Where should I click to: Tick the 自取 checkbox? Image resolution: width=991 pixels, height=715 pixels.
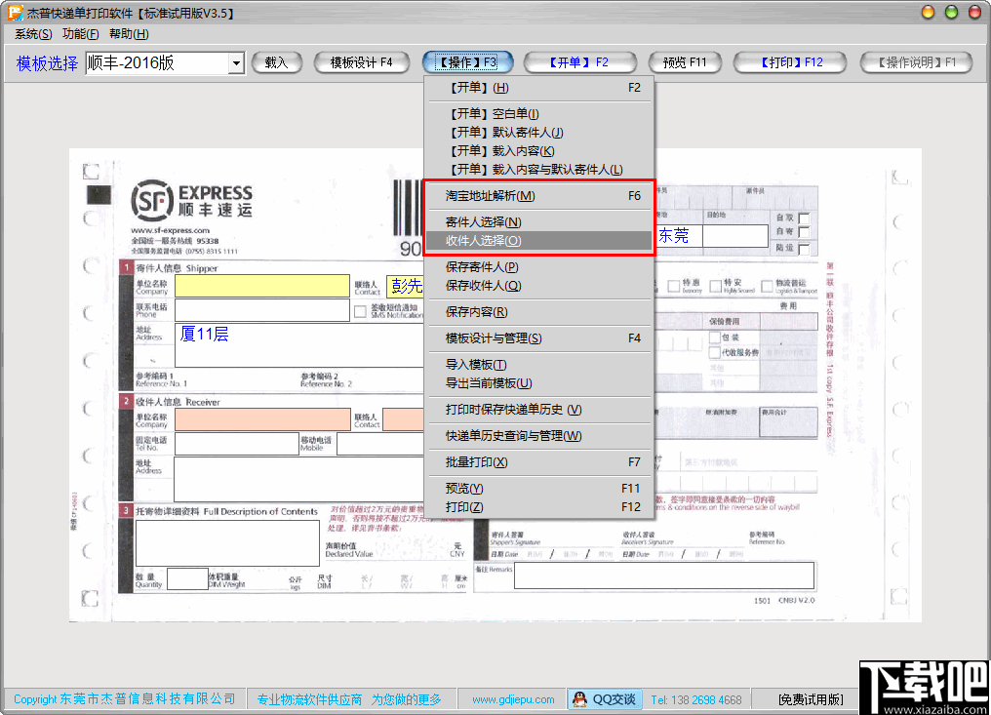click(x=804, y=218)
